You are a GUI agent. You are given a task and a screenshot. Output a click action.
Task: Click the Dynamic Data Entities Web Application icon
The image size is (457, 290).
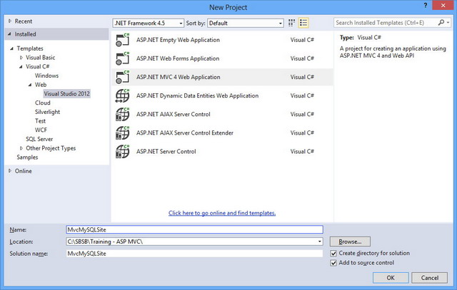(x=122, y=95)
